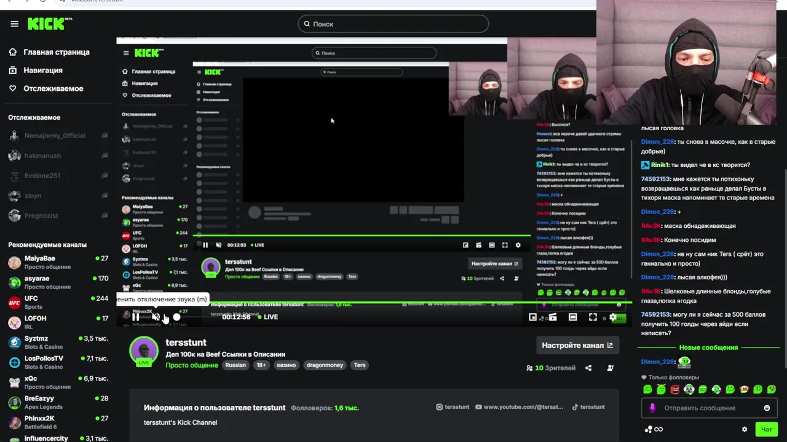Select the казино tag under the stream title

point(286,365)
